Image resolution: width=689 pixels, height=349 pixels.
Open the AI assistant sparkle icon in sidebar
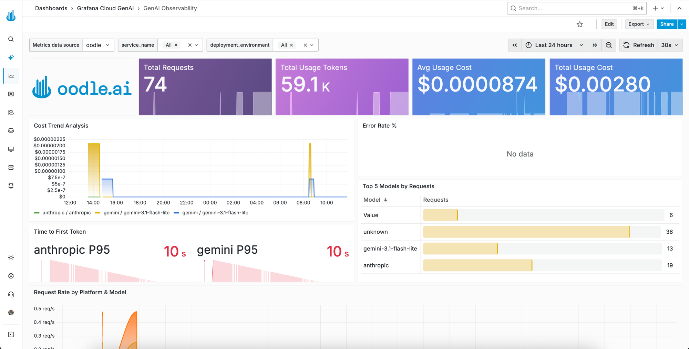click(11, 57)
